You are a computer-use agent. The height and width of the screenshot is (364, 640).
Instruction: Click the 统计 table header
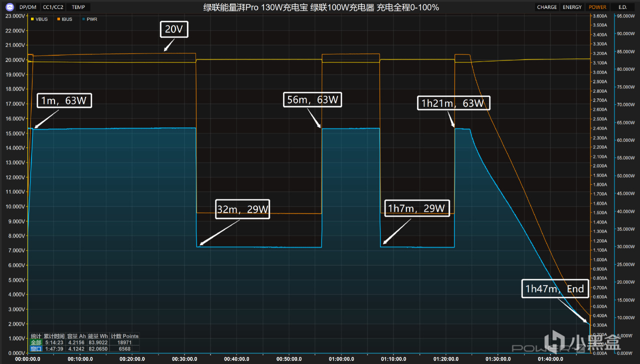pos(36,336)
